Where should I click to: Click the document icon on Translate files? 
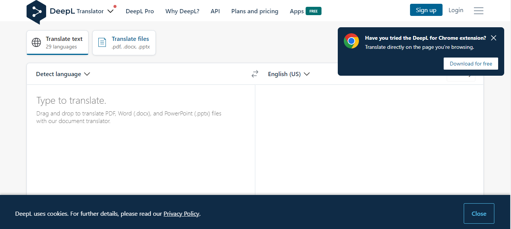point(102,42)
